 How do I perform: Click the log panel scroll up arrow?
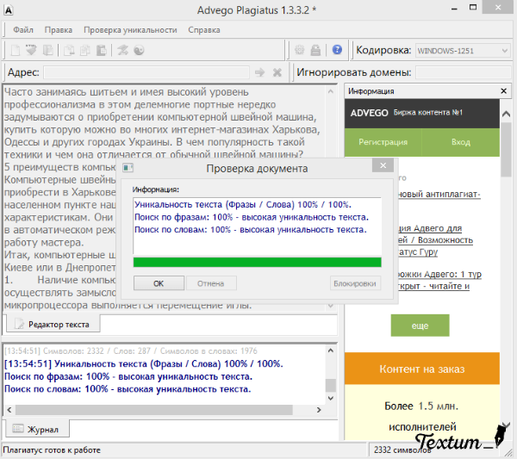click(331, 350)
